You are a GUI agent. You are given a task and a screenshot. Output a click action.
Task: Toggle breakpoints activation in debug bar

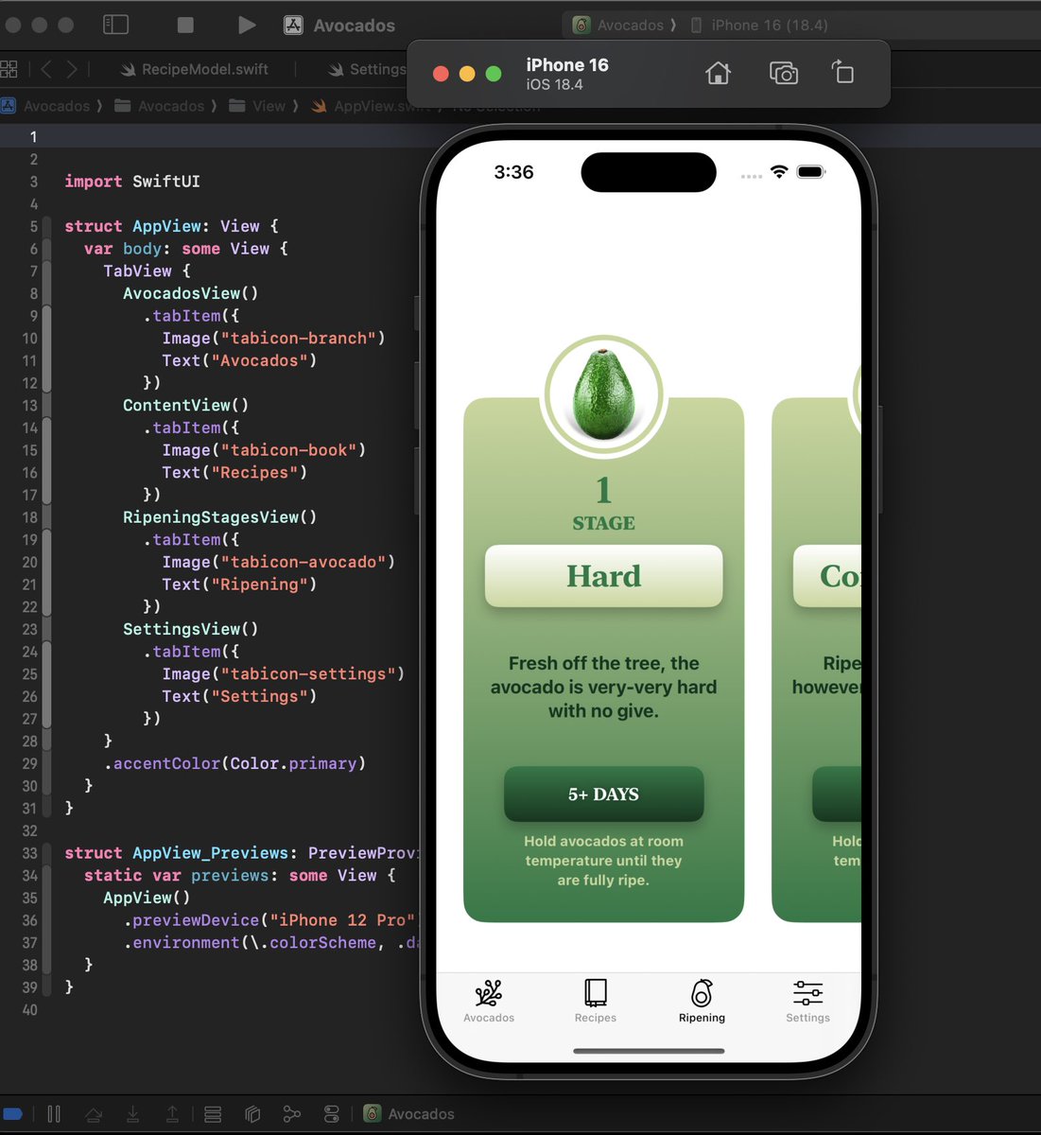12,1114
